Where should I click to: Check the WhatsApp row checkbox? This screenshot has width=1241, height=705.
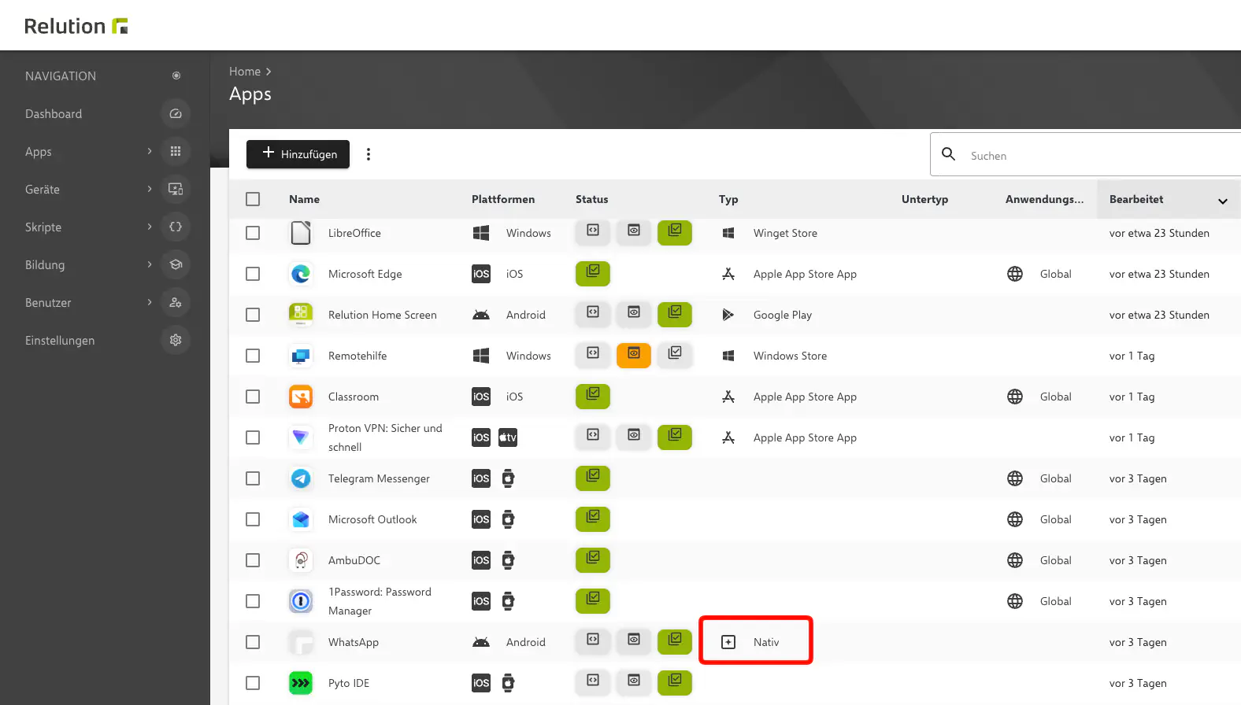tap(253, 642)
